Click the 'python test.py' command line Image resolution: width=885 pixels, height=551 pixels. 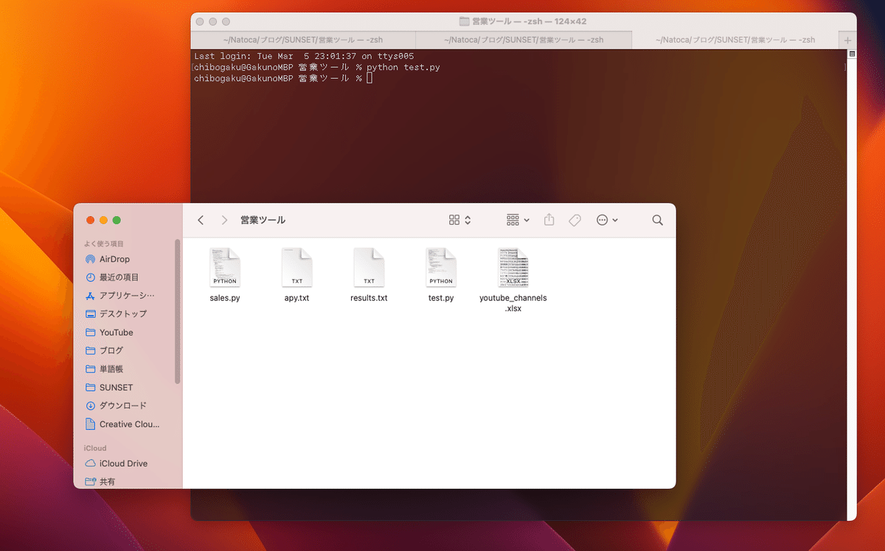point(317,67)
